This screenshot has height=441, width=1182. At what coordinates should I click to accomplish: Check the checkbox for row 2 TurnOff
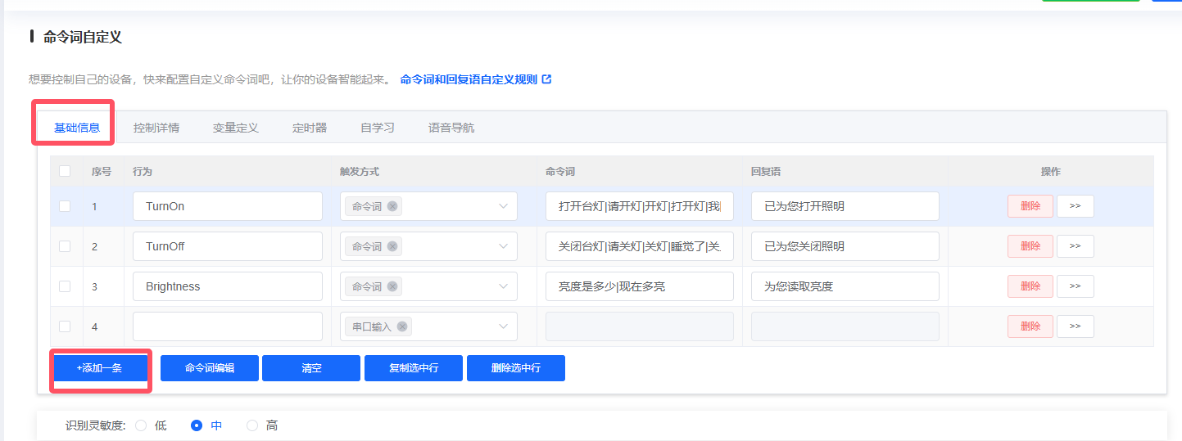[65, 246]
